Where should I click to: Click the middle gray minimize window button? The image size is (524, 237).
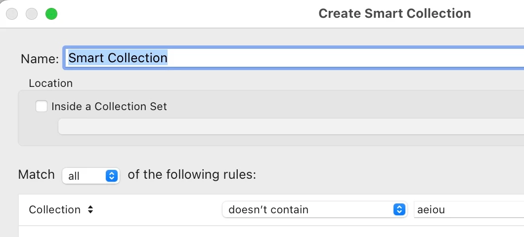32,14
